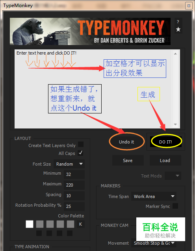Image resolution: width=195 pixels, height=251 pixels.
Task: Click the down arrow of text scrollbar
Action: [x=176, y=125]
